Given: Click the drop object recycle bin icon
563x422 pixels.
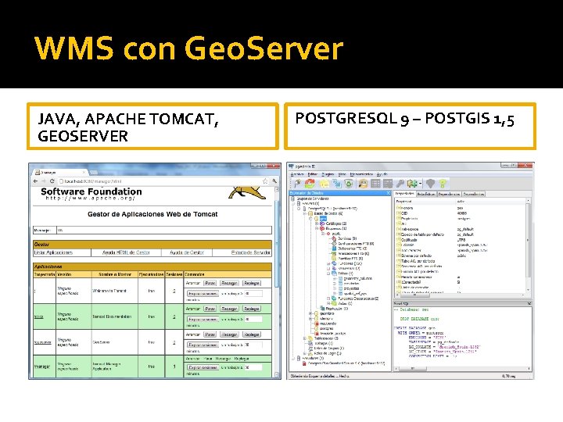Looking at the screenshot, I should (x=349, y=184).
